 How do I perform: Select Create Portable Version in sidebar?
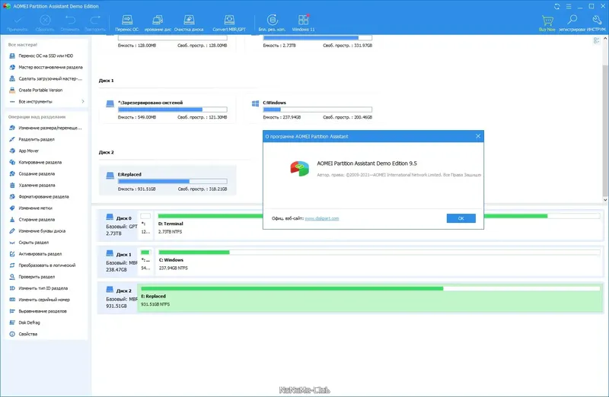35,90
